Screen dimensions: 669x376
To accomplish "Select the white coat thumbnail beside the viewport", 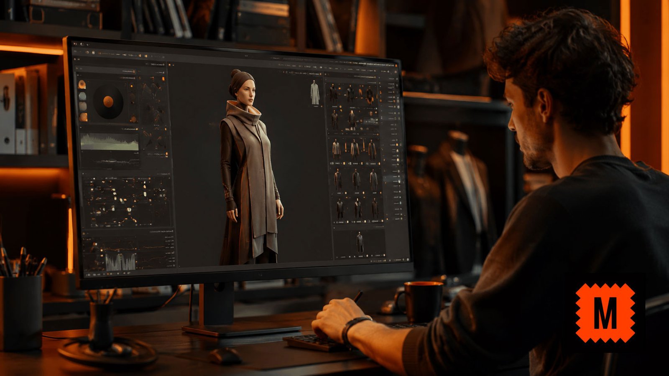I will coord(314,93).
